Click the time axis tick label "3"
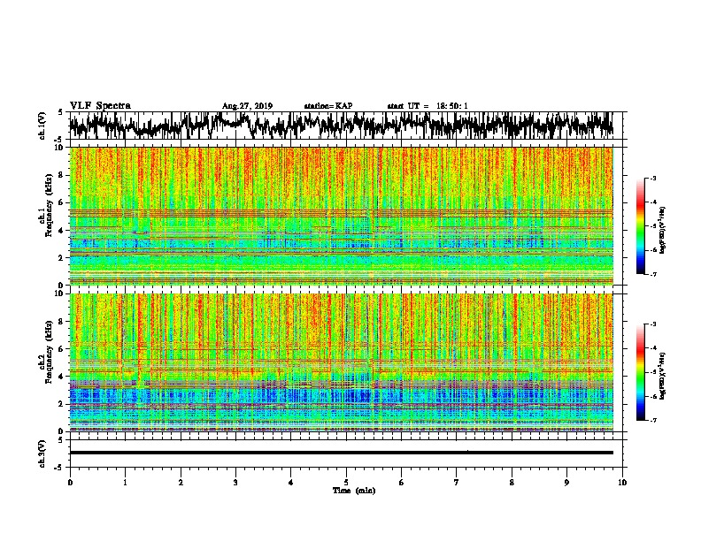The image size is (701, 541). (235, 483)
